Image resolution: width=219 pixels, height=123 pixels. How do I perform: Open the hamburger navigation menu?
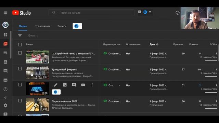pyautogui.click(x=5, y=13)
